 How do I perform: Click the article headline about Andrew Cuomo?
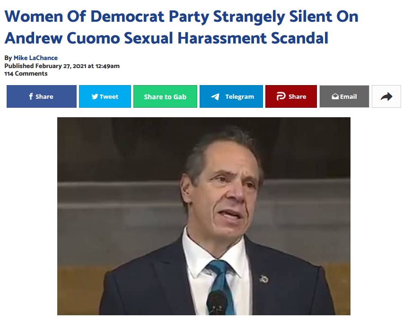coord(181,27)
